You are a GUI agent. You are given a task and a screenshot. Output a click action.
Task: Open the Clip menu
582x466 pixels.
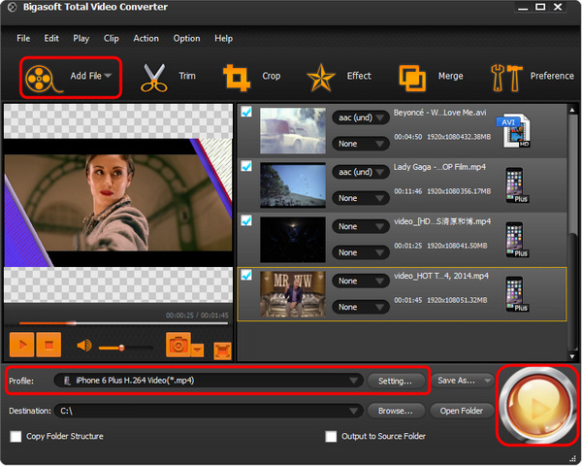point(112,38)
